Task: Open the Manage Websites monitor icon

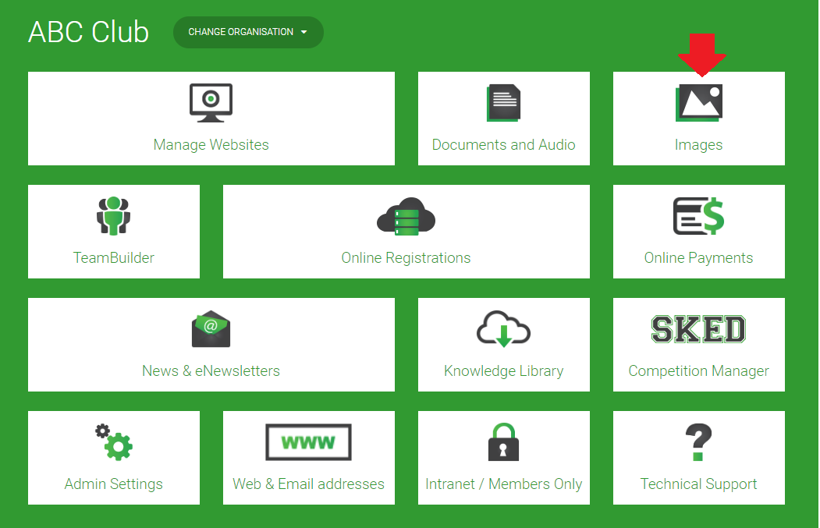Action: pos(211,102)
